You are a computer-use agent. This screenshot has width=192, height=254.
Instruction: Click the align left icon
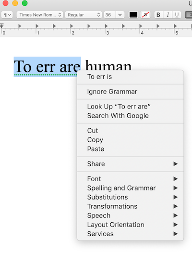[x=189, y=15]
